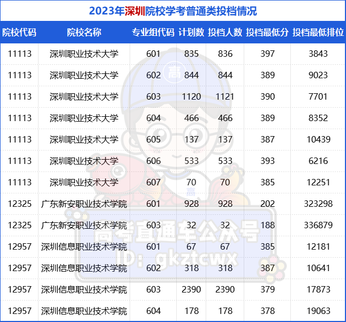Click group code 604 in the 19063 row
346x322 pixels.
(x=153, y=311)
